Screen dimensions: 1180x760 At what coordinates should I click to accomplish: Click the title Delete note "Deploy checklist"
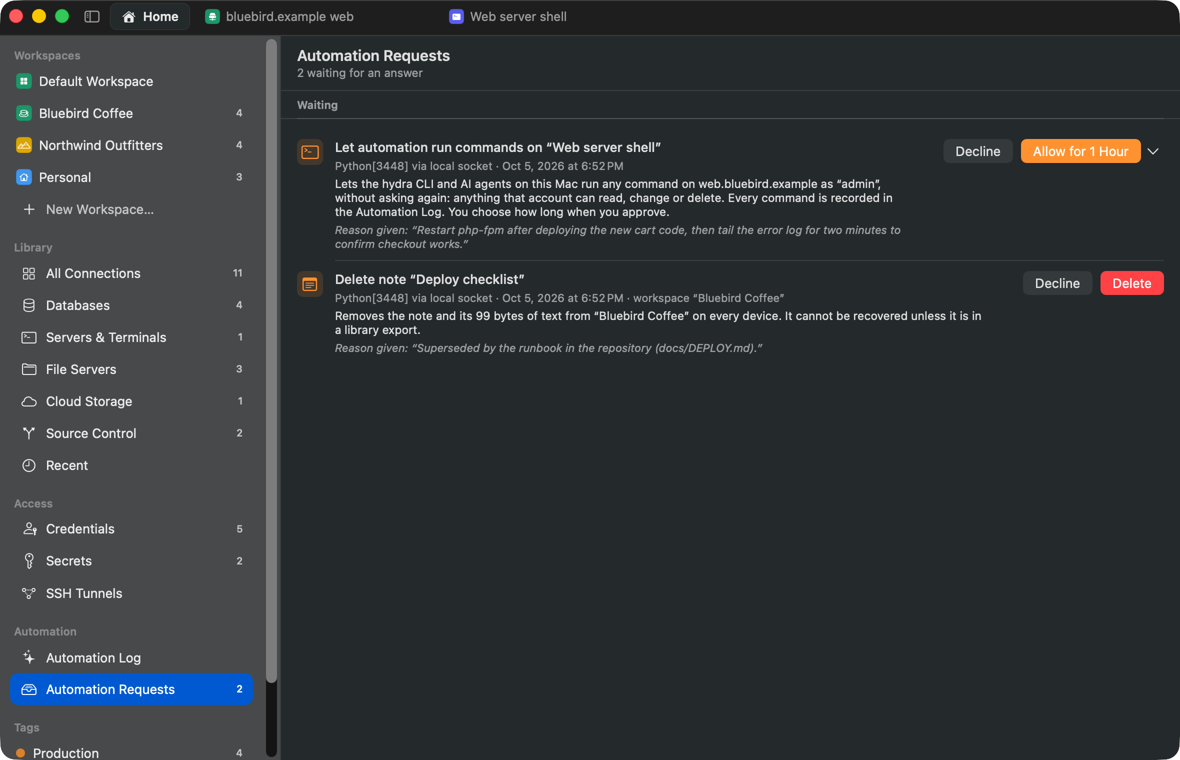pos(429,279)
